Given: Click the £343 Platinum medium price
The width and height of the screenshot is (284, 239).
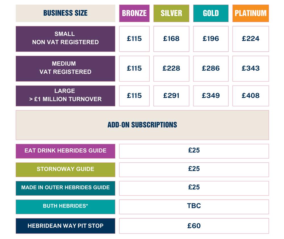Looking at the screenshot, I should [x=250, y=69].
